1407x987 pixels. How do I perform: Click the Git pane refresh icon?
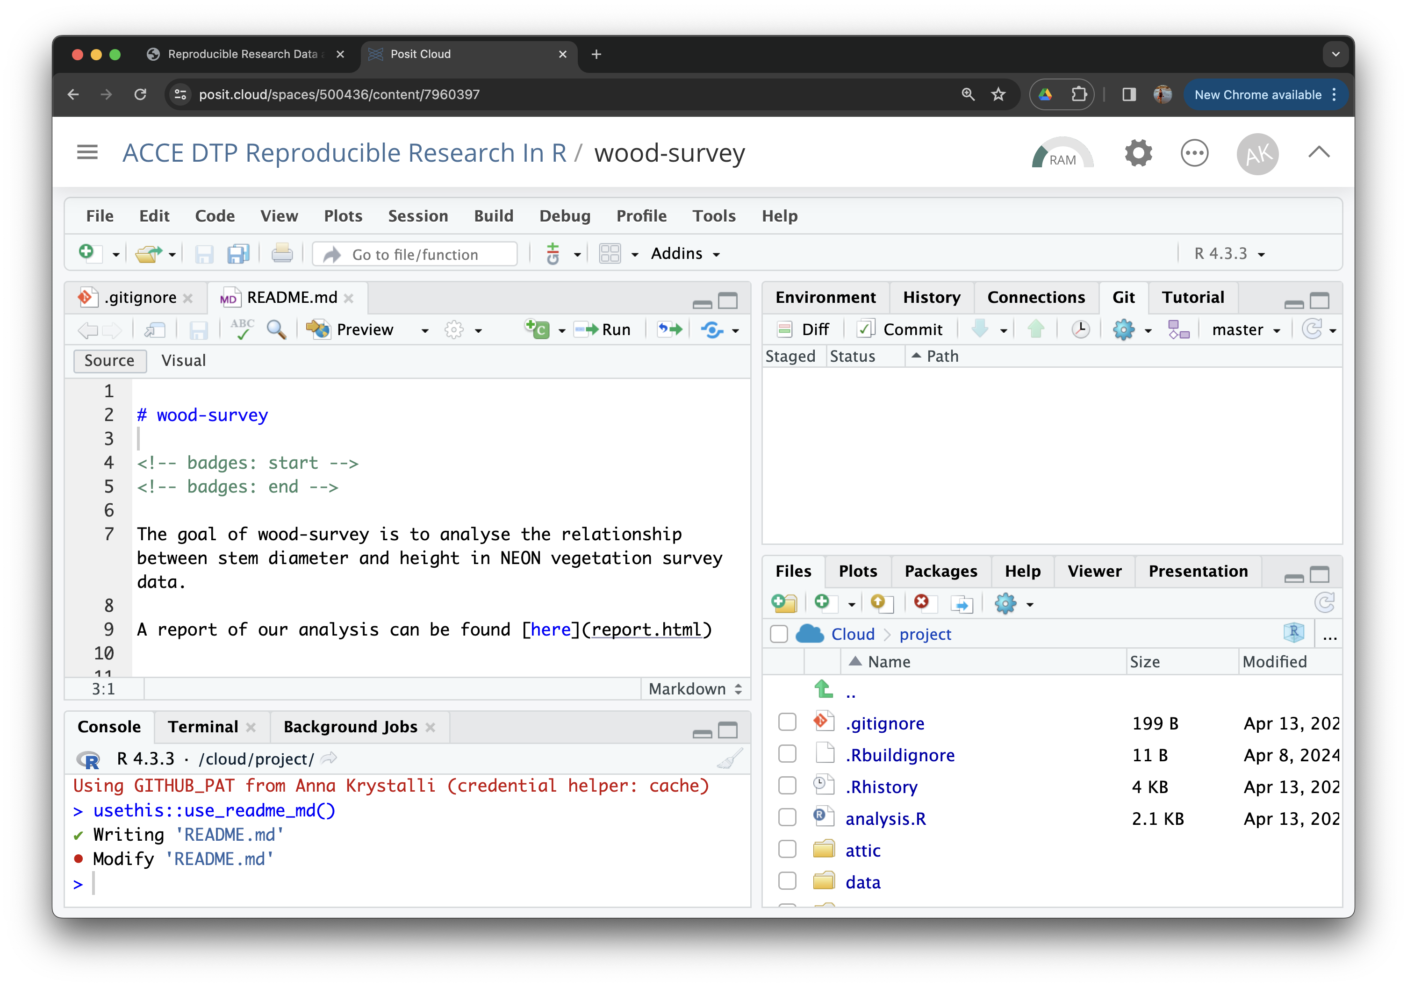(x=1311, y=329)
